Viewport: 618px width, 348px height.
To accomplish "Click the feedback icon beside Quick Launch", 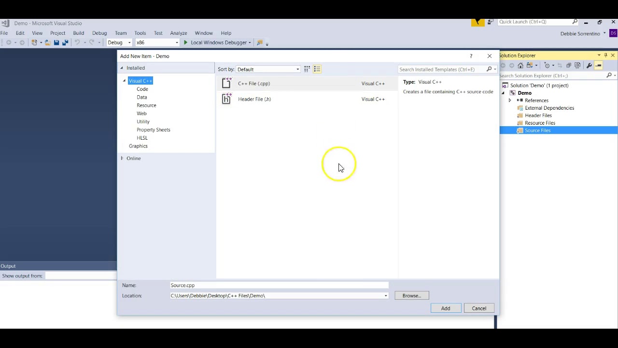I will (491, 22).
